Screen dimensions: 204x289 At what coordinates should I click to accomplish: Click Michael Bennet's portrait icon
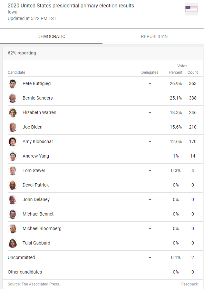pos(13,214)
